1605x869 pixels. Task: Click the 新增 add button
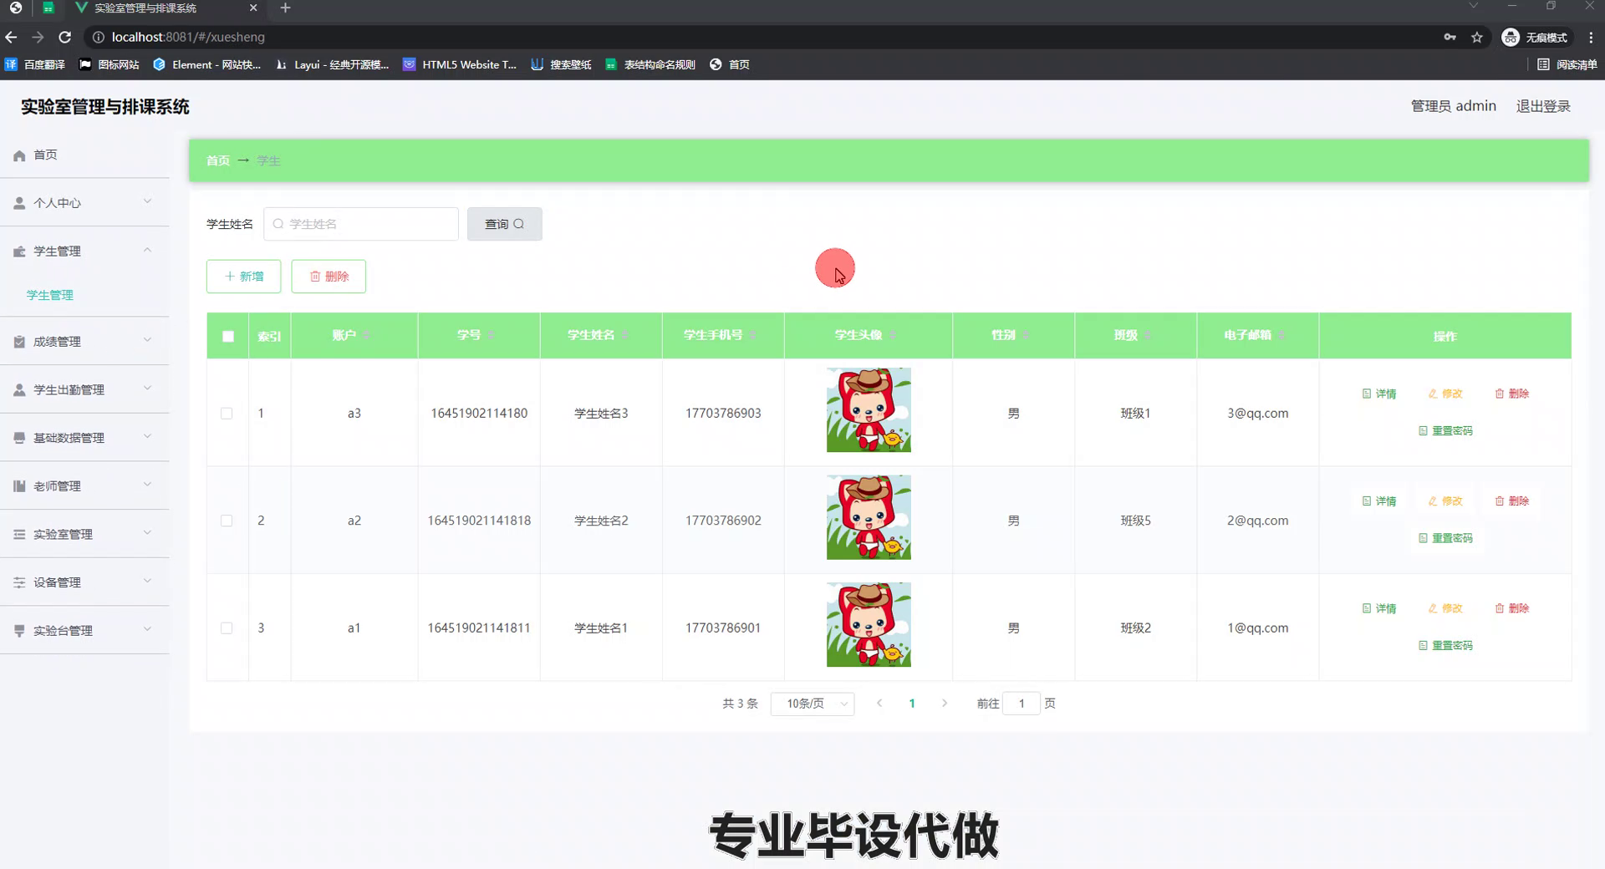click(243, 277)
